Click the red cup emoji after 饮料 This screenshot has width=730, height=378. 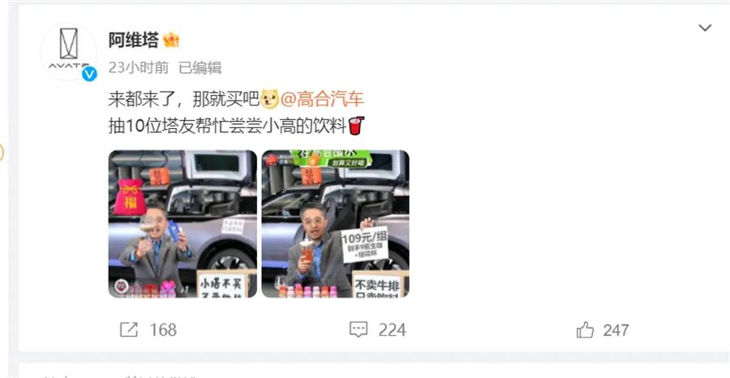point(356,126)
